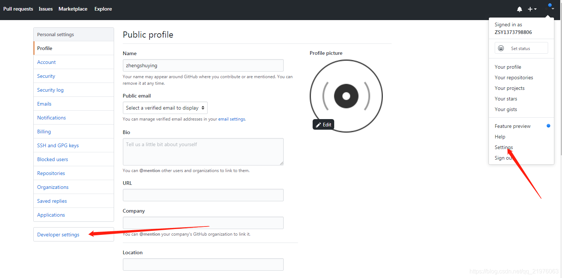Open the notifications bell icon
This screenshot has height=278, width=562.
tap(519, 9)
